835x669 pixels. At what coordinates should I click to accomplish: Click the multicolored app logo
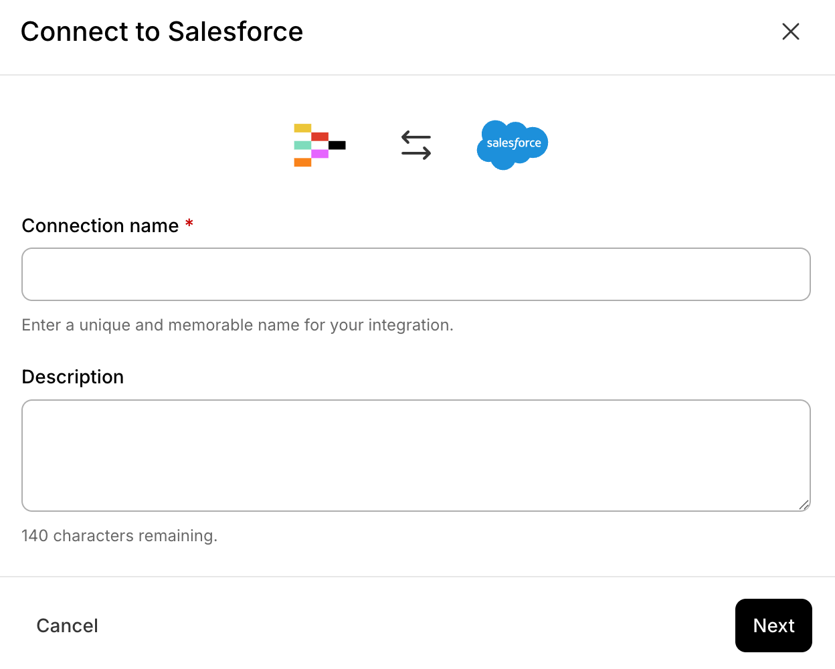pos(319,145)
